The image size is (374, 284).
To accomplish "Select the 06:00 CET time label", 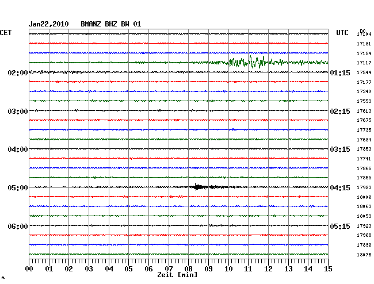I will pos(18,226).
